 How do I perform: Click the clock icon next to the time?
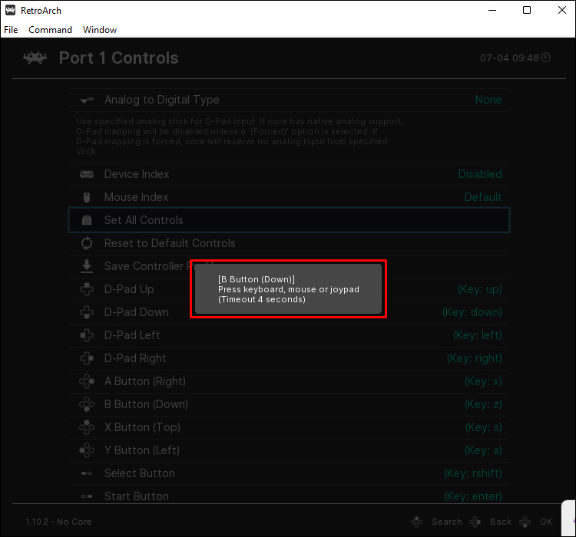(546, 58)
